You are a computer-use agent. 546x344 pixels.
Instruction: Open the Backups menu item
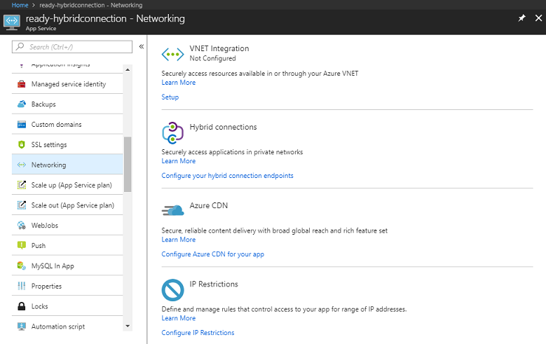pyautogui.click(x=67, y=104)
